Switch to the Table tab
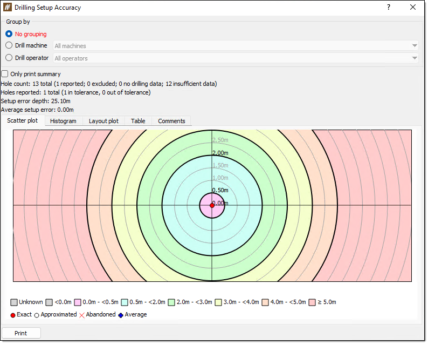428x344 pixels. pyautogui.click(x=139, y=121)
